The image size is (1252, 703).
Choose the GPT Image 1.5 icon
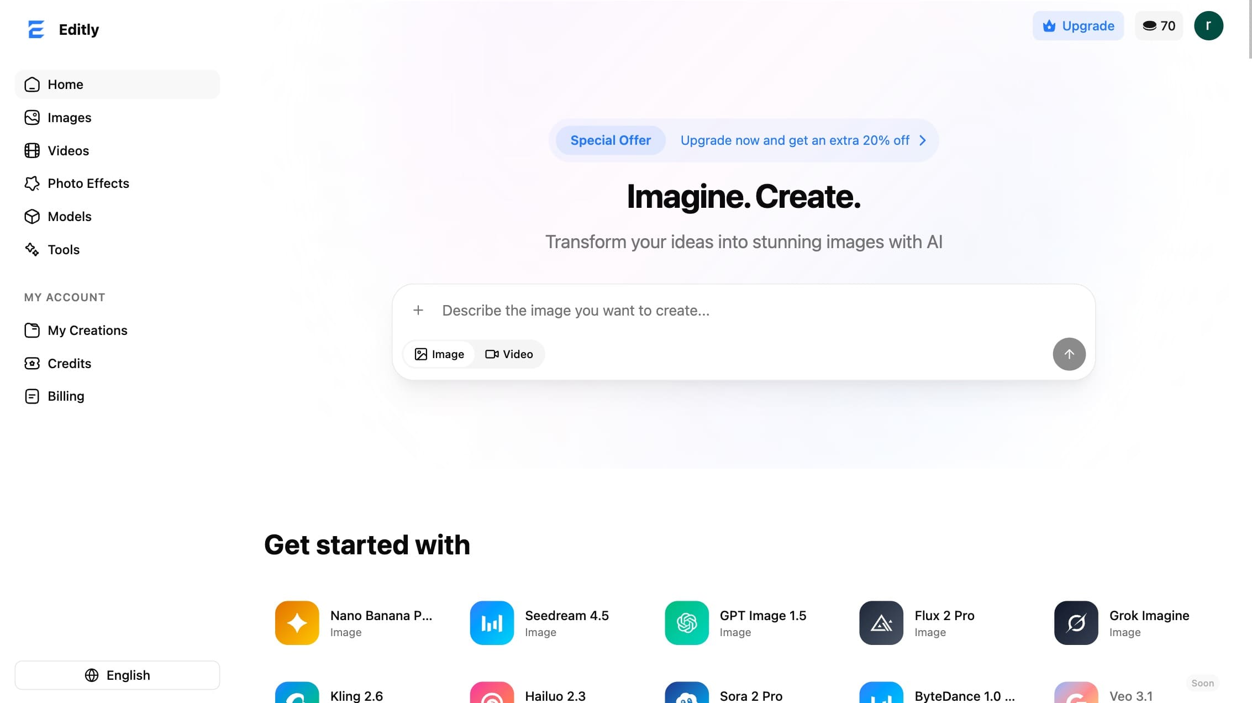(x=686, y=622)
